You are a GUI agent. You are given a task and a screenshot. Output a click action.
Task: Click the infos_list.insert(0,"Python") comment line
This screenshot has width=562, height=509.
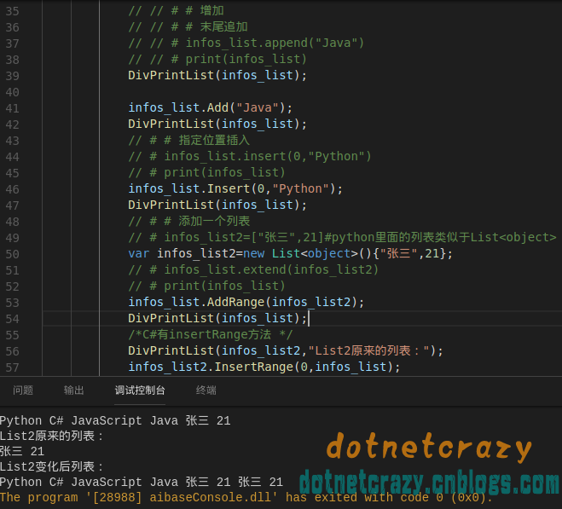coord(250,156)
